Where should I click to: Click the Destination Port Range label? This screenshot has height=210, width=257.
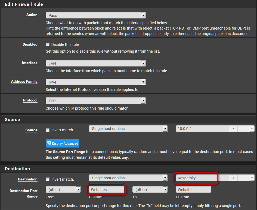click(24, 193)
